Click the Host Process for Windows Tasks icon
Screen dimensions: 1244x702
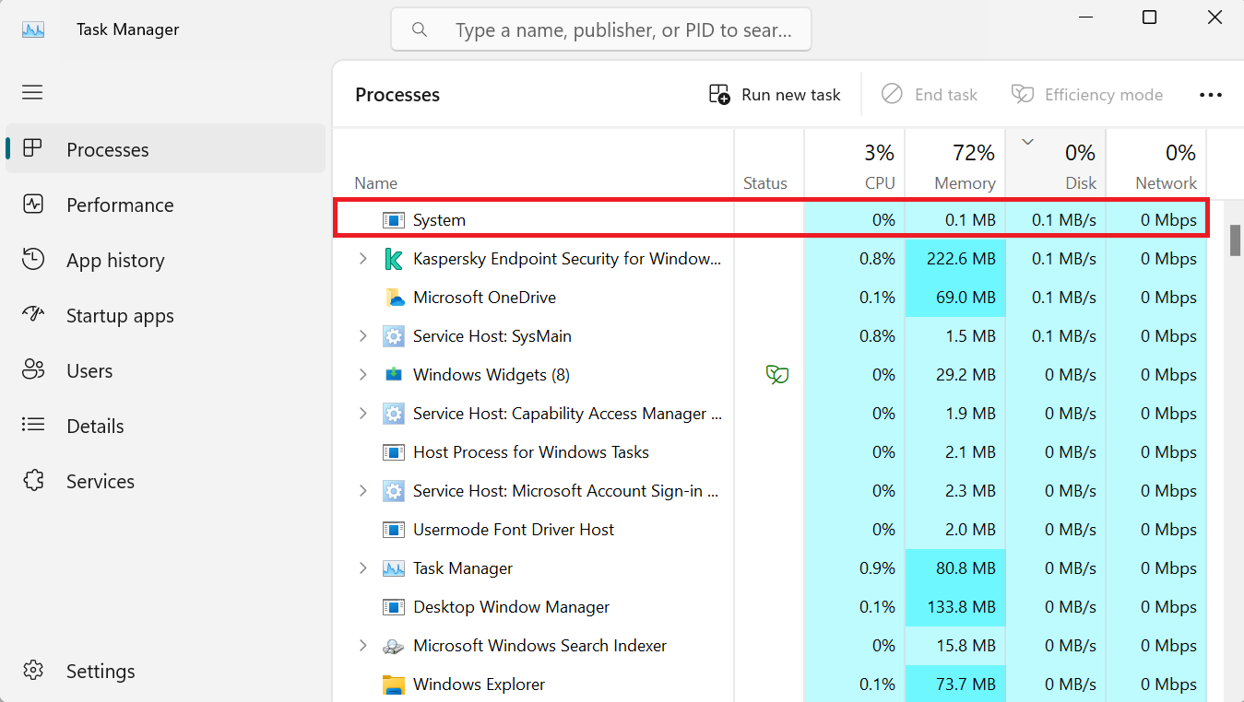(x=394, y=452)
